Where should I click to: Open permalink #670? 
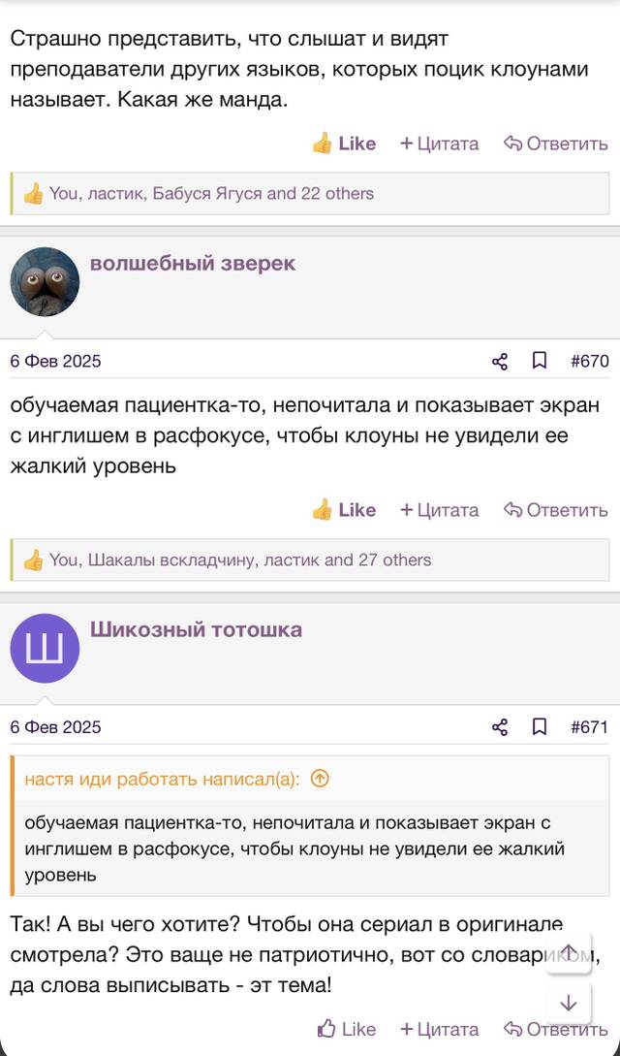click(x=589, y=362)
